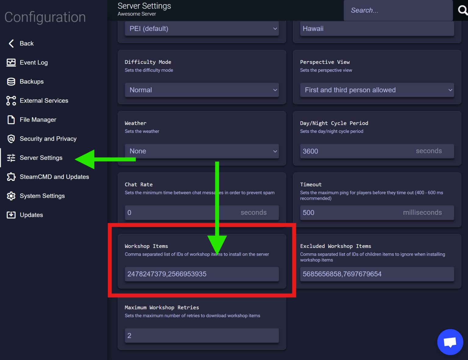
Task: Click the Server Settings page title
Action: coord(144,5)
